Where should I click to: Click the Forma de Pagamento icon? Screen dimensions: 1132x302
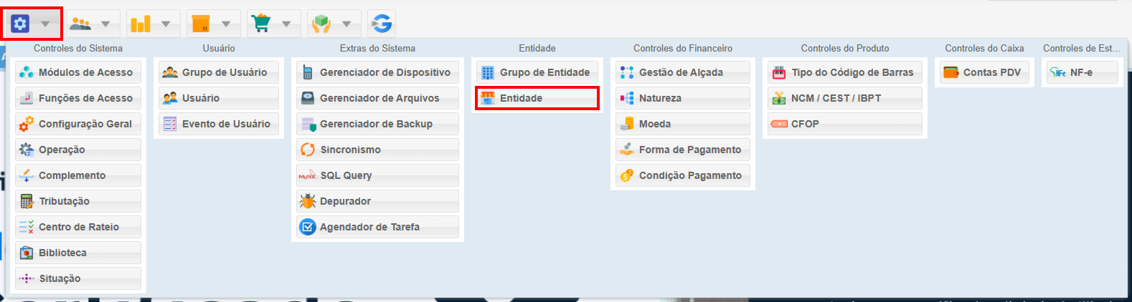pyautogui.click(x=627, y=150)
